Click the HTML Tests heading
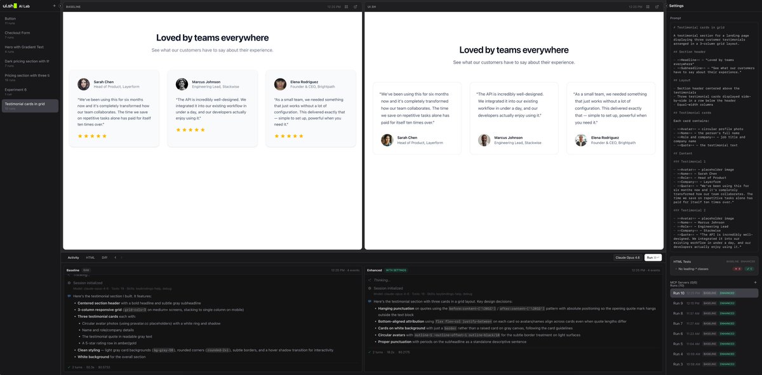 click(x=682, y=261)
